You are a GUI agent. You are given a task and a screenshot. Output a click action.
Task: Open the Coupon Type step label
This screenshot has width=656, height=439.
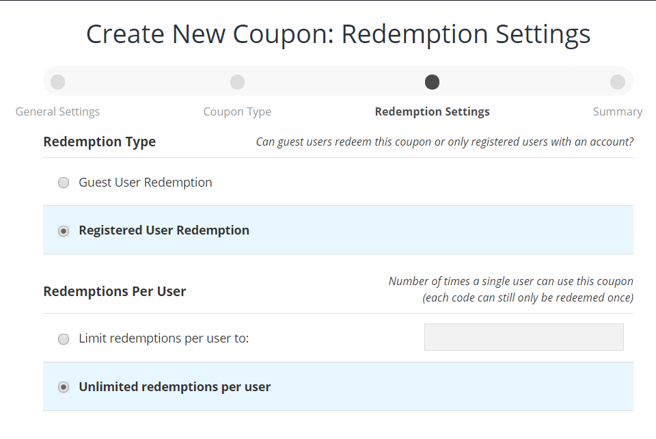(x=237, y=111)
